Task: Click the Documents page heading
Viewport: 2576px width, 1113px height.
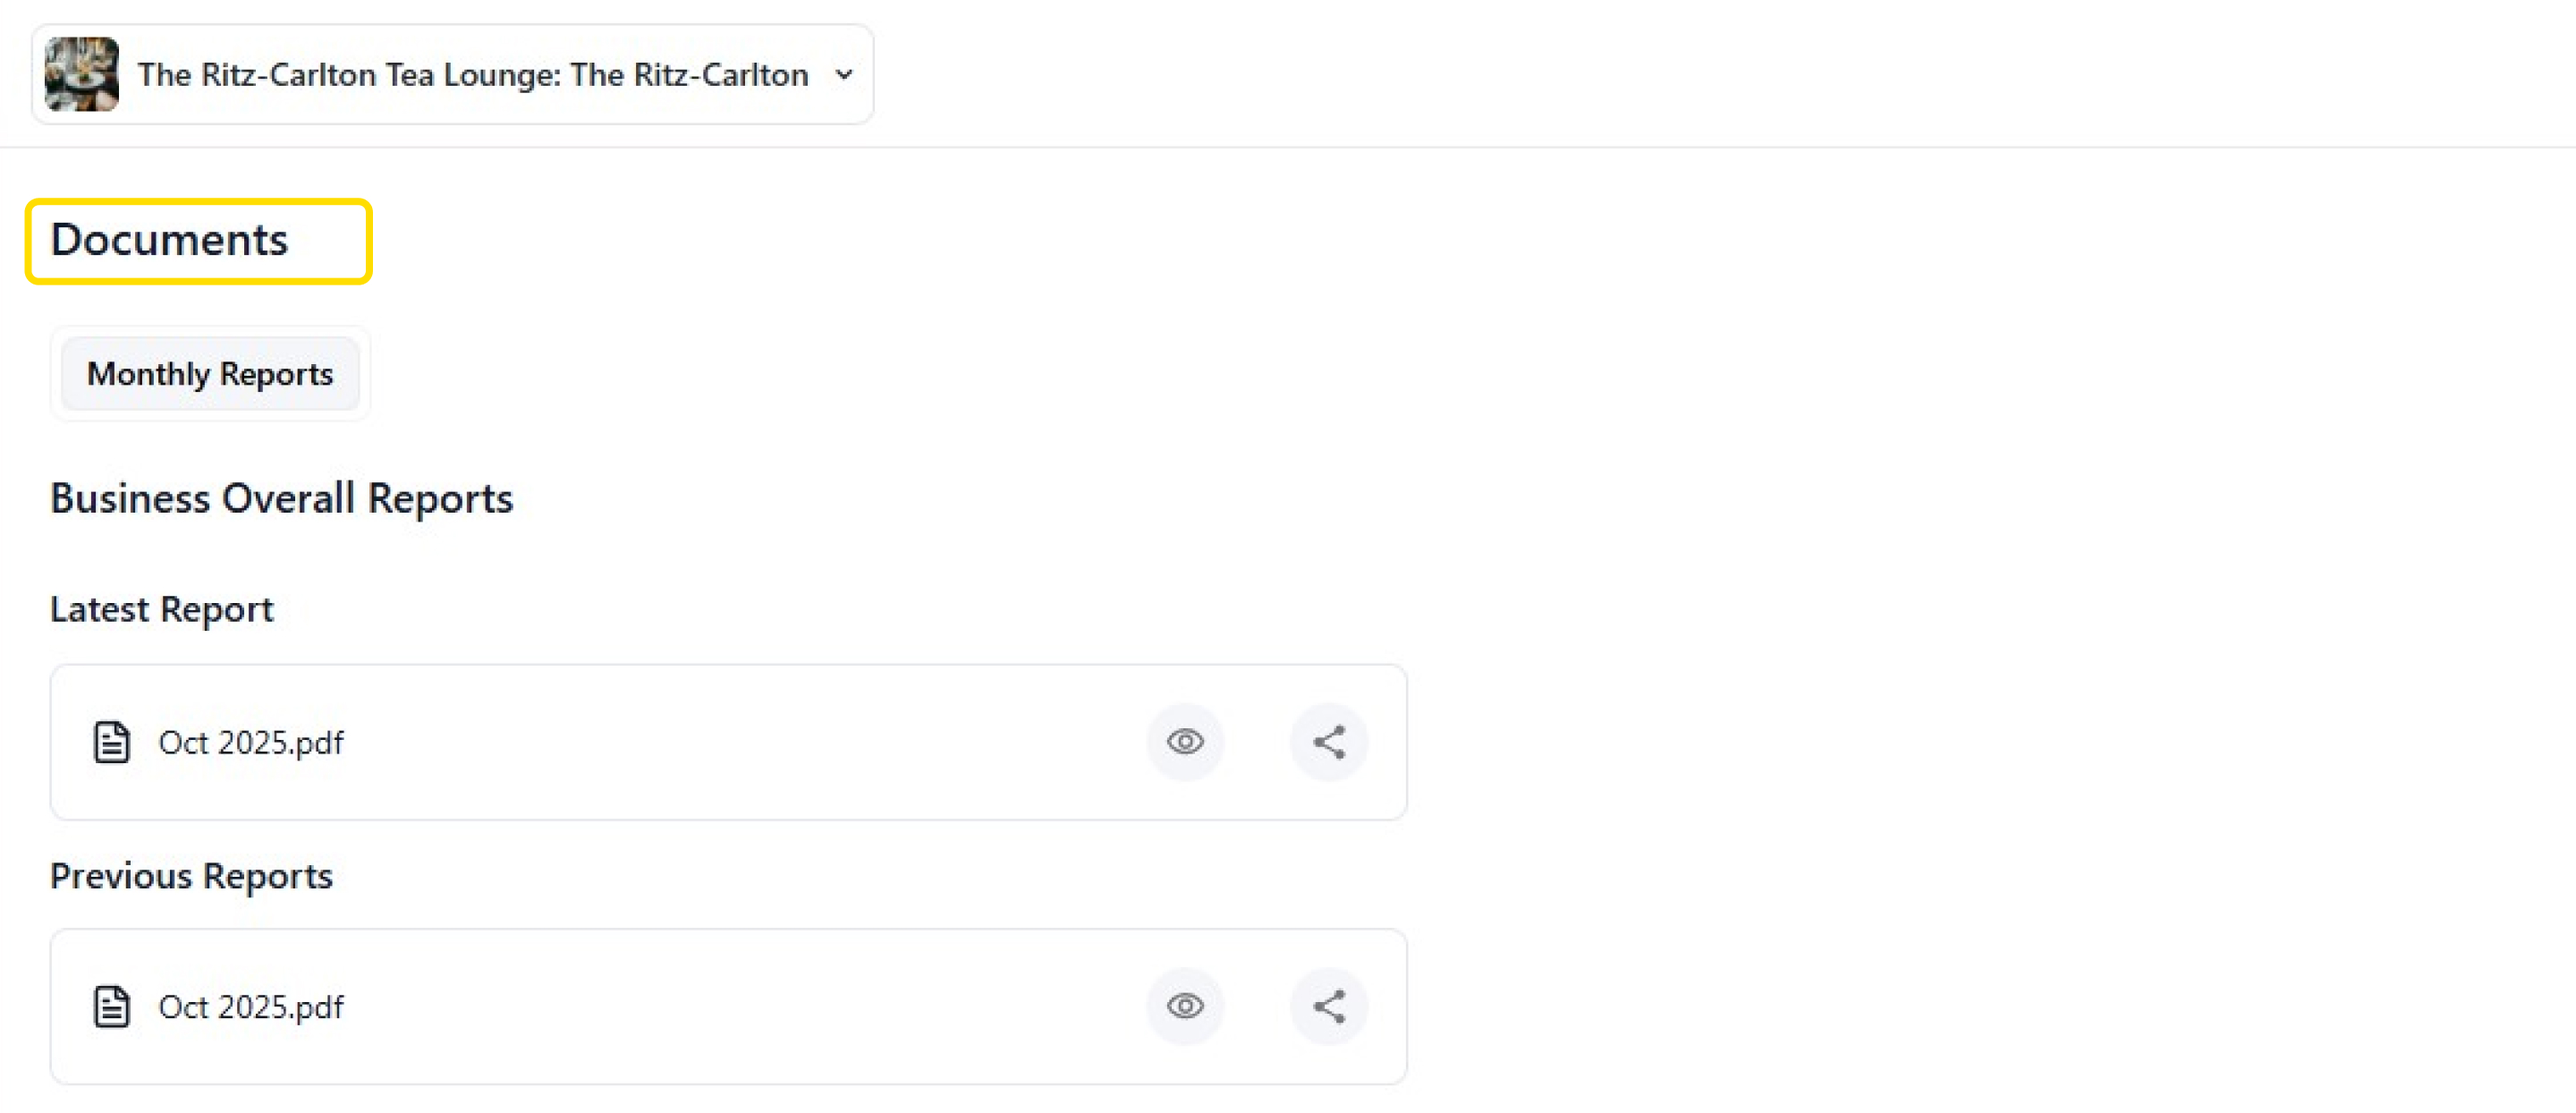Action: tap(169, 240)
